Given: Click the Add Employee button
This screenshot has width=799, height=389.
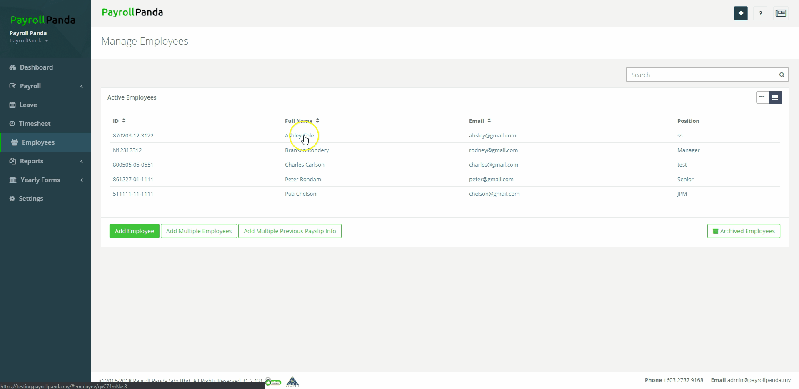Looking at the screenshot, I should [x=135, y=231].
